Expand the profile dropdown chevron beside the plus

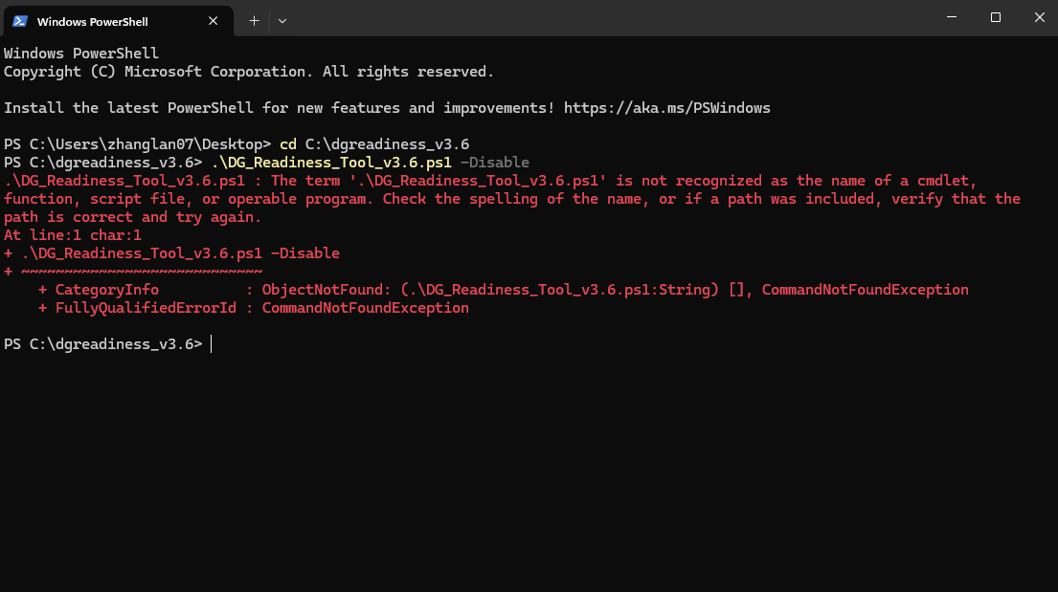pyautogui.click(x=282, y=21)
